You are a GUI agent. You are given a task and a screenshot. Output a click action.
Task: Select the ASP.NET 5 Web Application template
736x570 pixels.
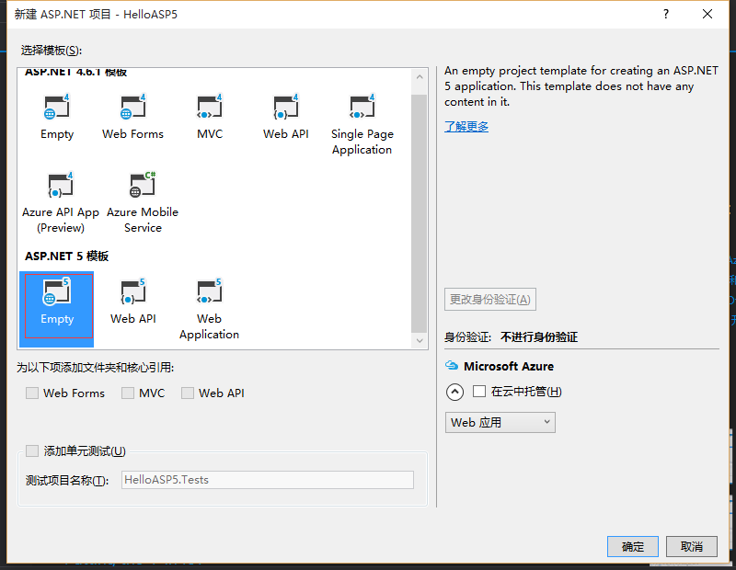click(210, 309)
